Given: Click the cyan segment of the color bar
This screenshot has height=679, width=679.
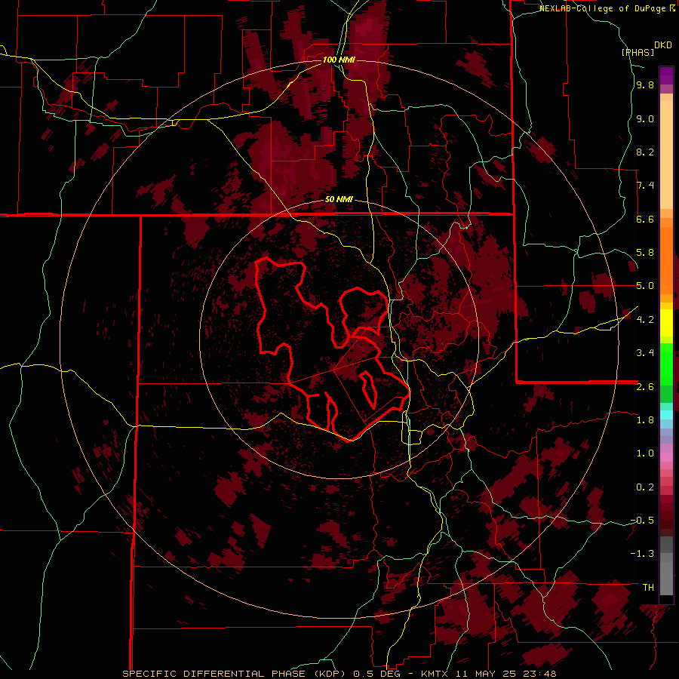Looking at the screenshot, I should point(666,414).
